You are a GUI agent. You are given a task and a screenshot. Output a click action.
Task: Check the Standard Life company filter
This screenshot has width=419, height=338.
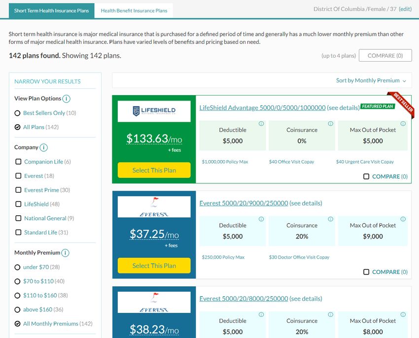click(x=18, y=233)
